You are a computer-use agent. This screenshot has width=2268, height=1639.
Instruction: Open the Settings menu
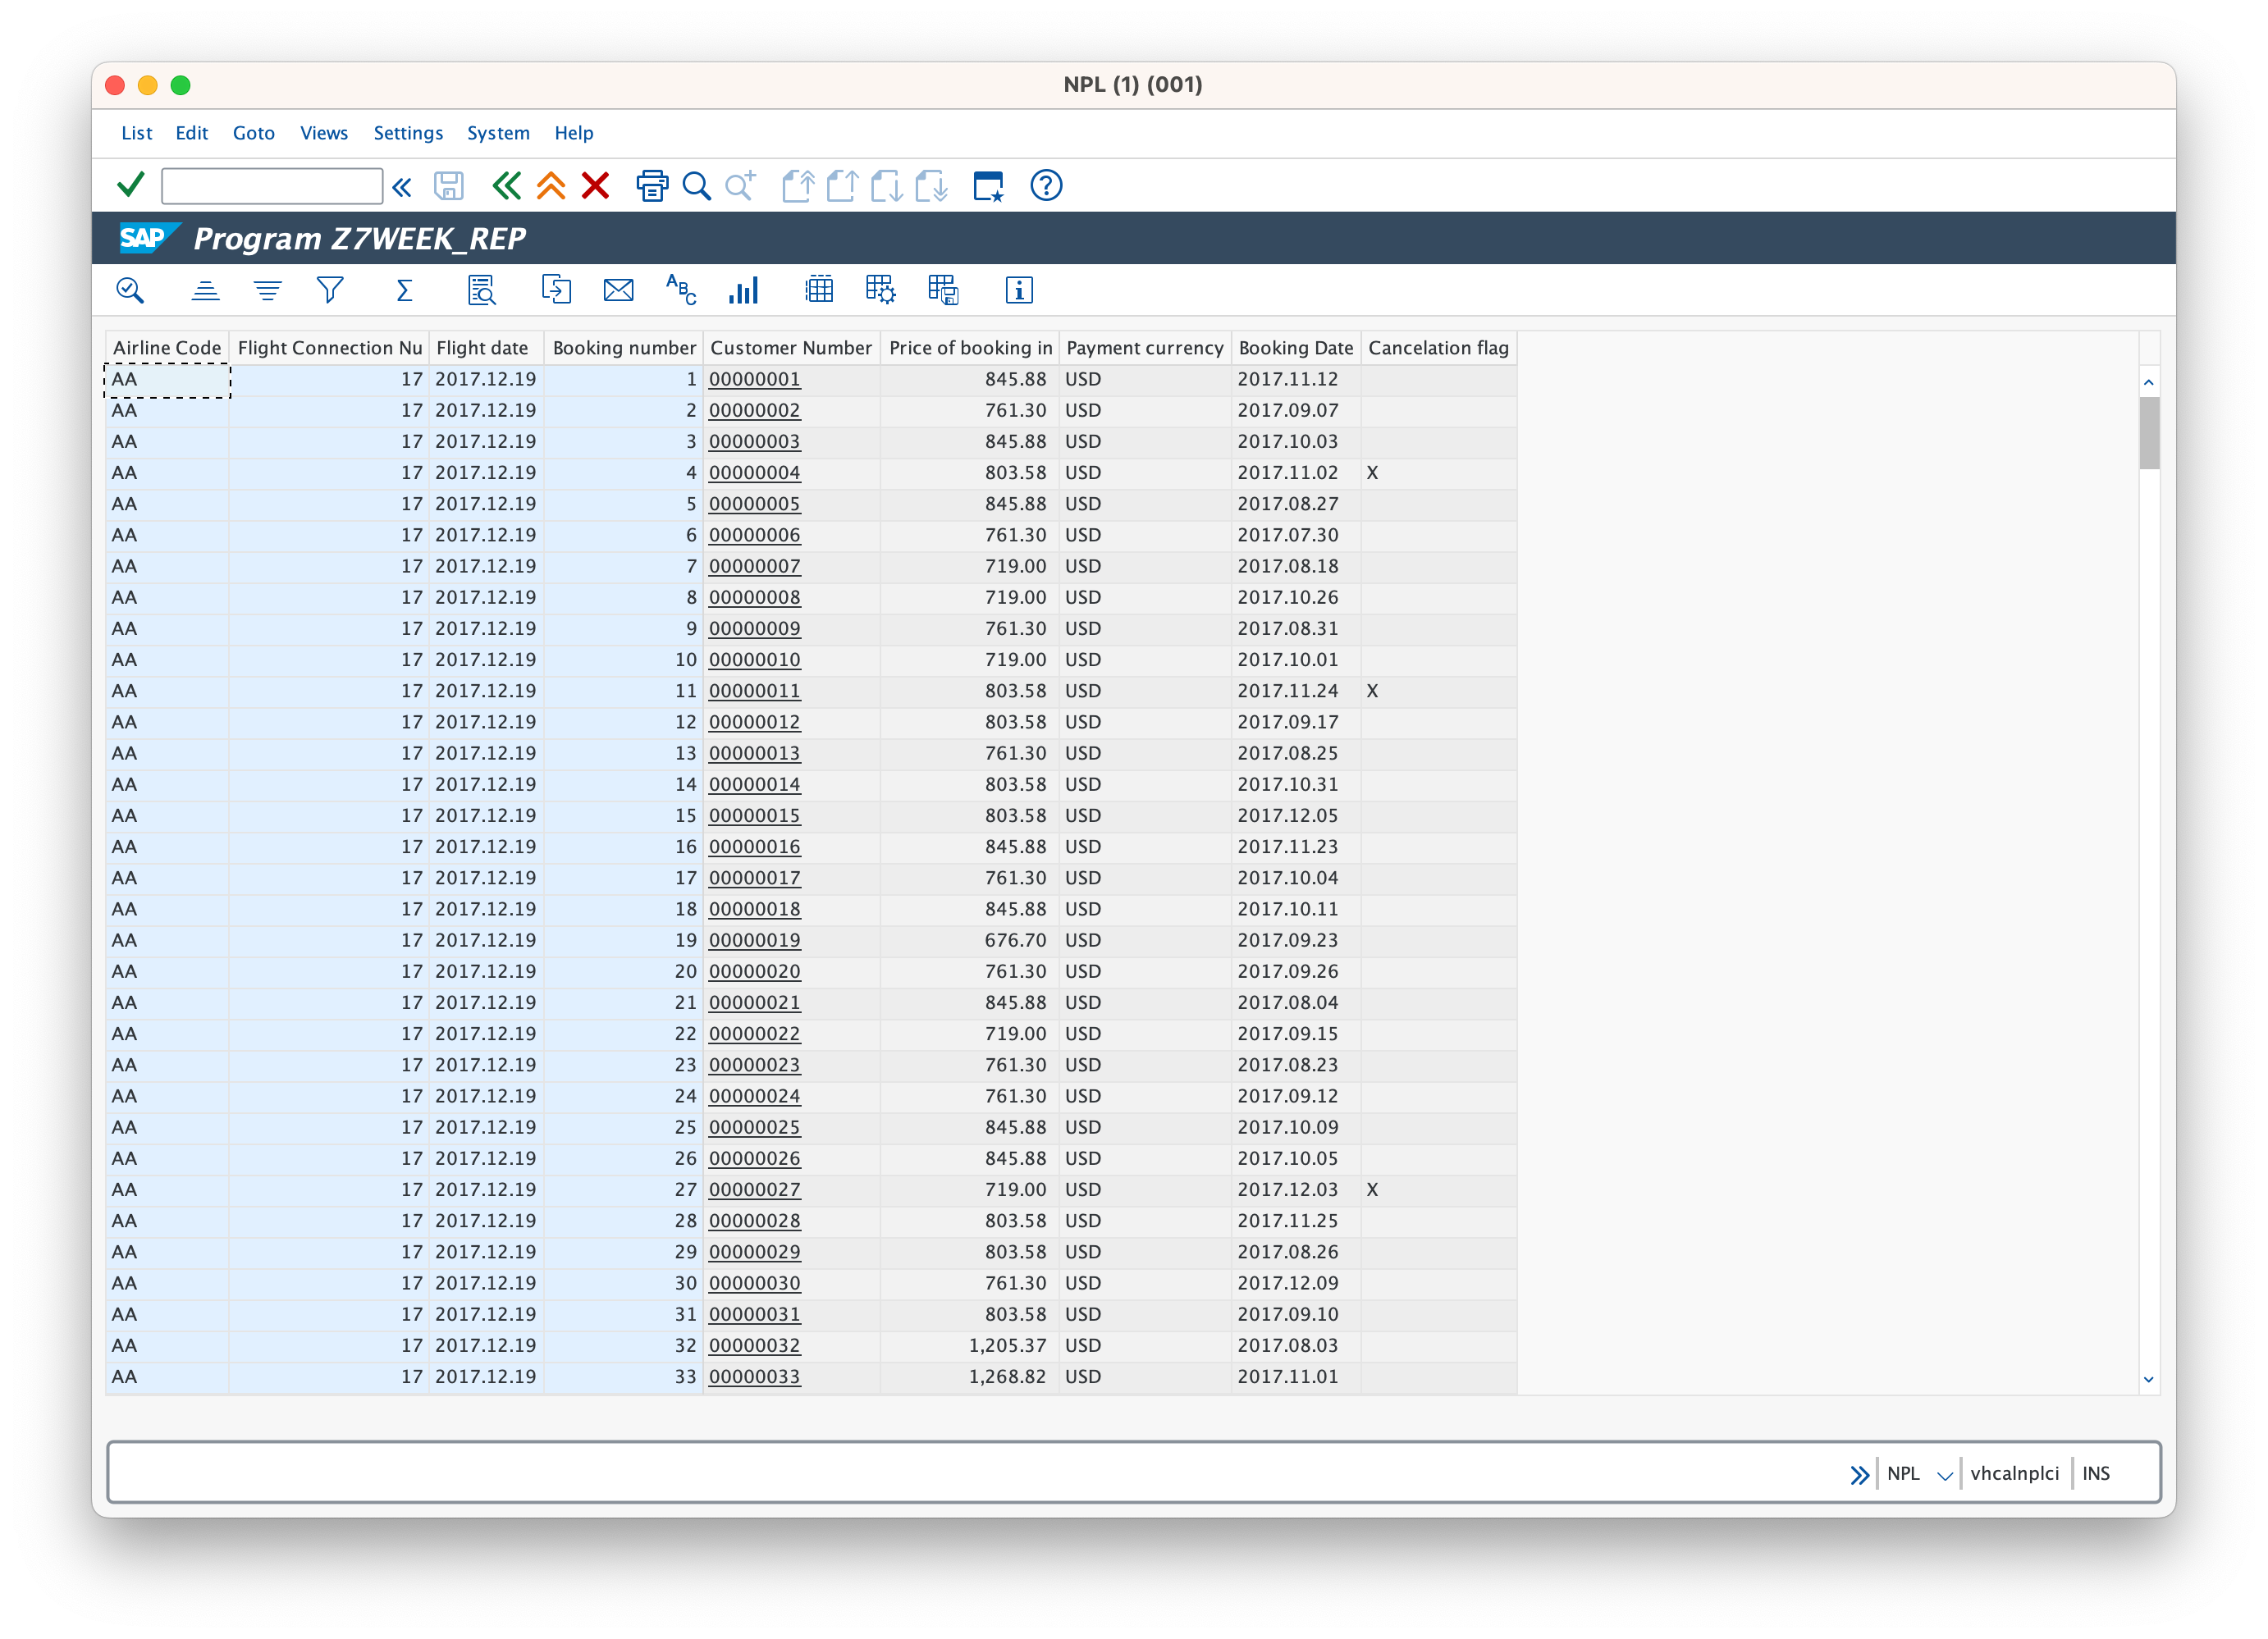coord(408,133)
